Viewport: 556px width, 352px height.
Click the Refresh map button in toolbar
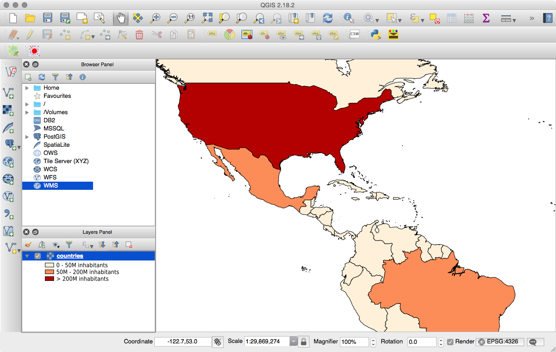tap(327, 18)
